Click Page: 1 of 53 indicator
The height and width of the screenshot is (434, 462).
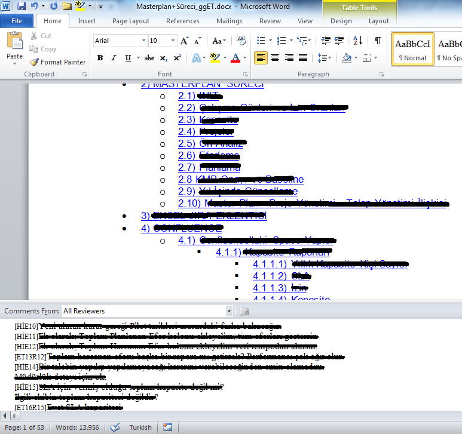tap(24, 427)
